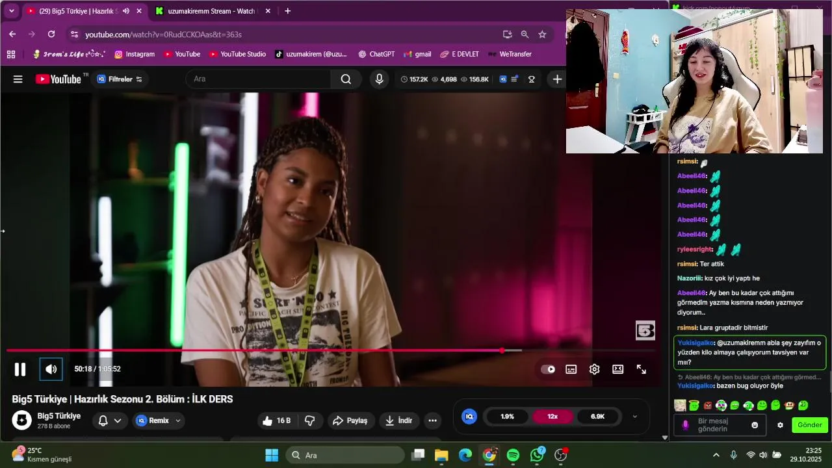Go to the YouTube home logo
This screenshot has width=832, height=468.
58,79
